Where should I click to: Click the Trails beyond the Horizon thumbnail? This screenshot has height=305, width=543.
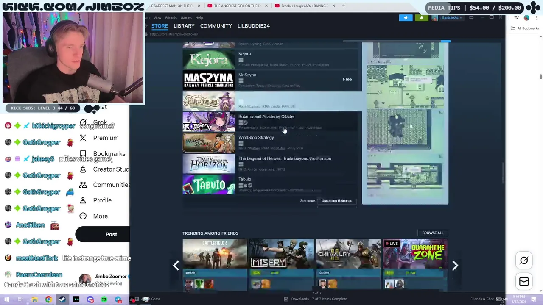click(x=208, y=164)
